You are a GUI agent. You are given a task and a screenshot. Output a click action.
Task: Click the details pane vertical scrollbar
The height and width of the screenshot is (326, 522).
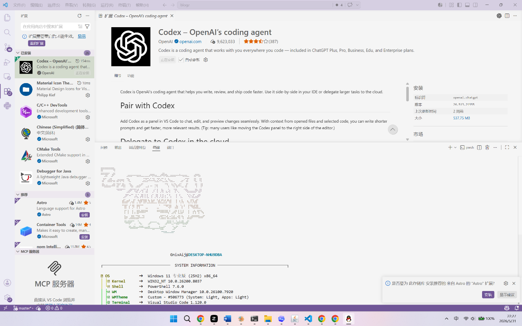point(407,94)
